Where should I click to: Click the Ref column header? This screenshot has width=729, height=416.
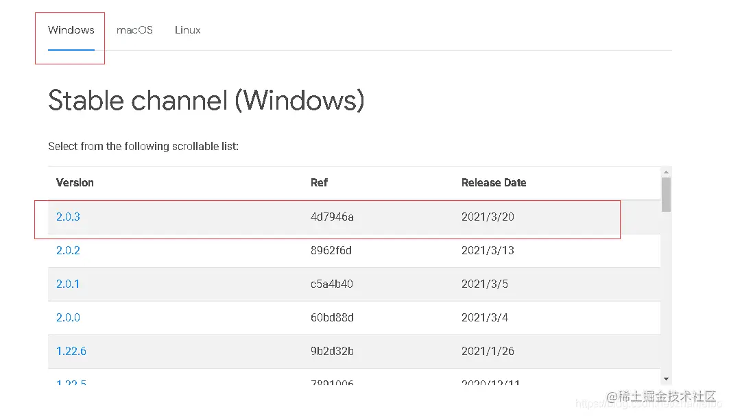(x=319, y=182)
